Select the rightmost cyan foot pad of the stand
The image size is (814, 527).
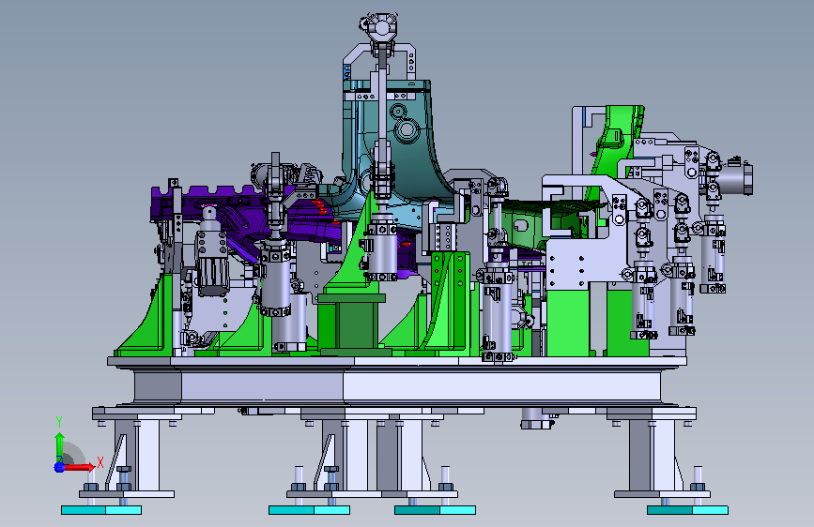click(687, 510)
